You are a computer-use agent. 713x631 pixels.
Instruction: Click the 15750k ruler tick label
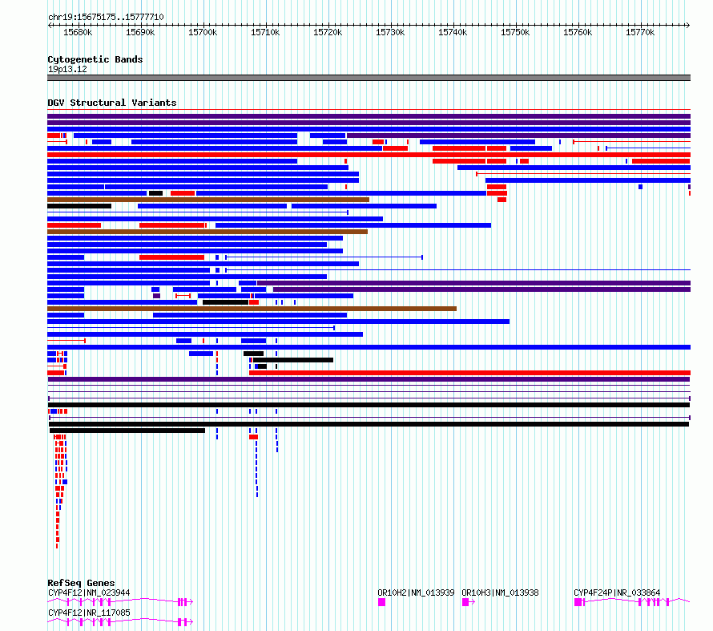click(515, 32)
